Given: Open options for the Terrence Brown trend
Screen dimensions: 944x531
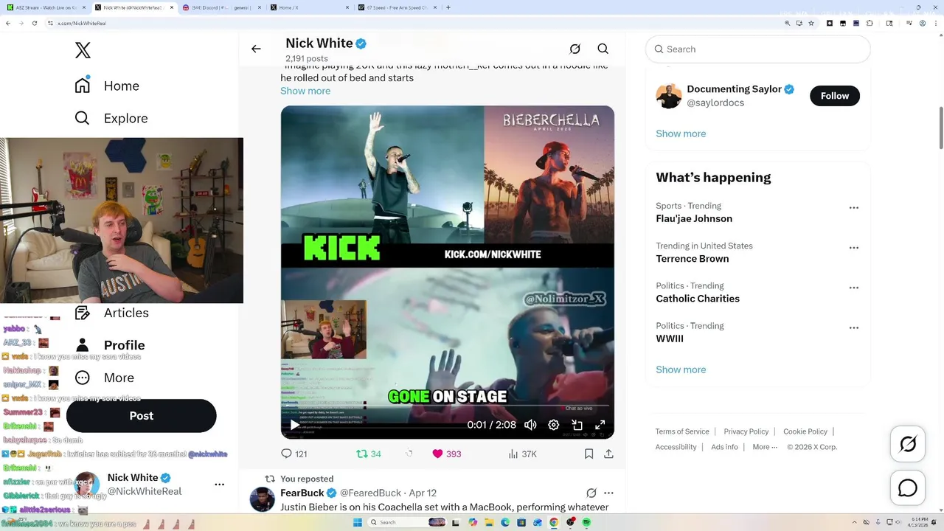Looking at the screenshot, I should click(x=854, y=248).
